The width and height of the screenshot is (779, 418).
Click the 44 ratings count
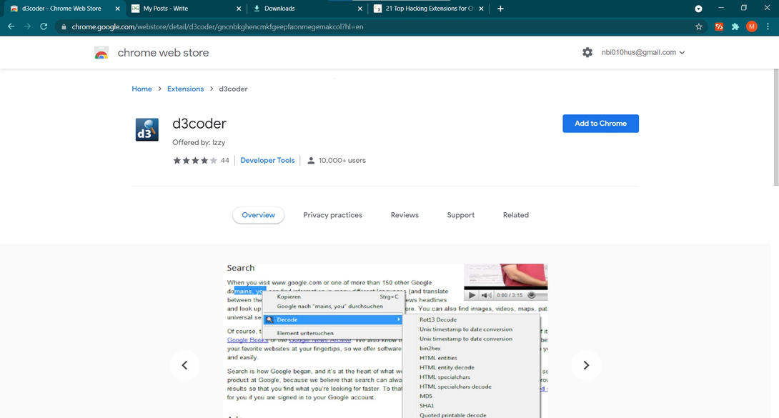tap(224, 160)
